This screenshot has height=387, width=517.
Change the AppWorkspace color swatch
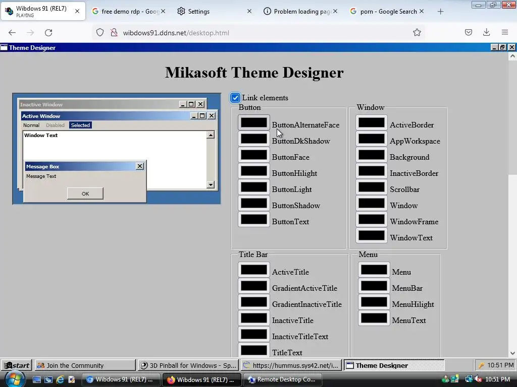[371, 139]
